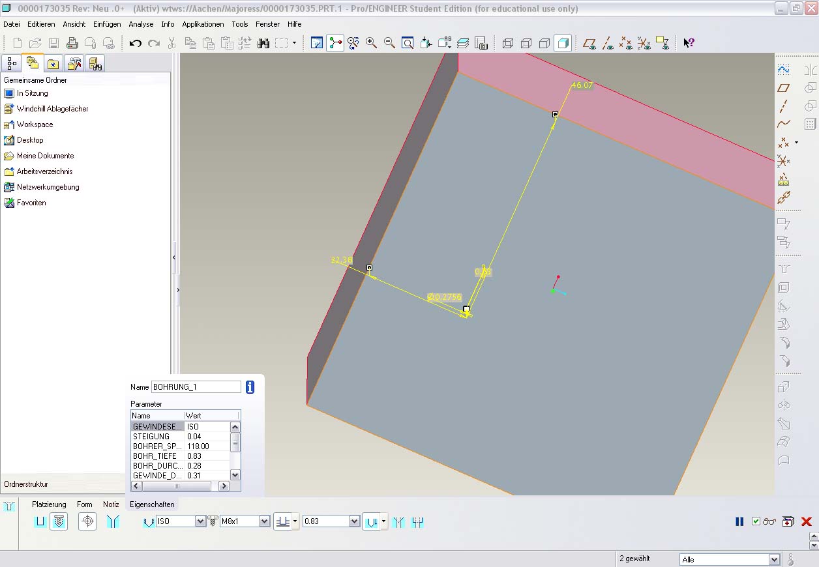Open the ISO thread standard dropdown
This screenshot has height=567, width=819.
pos(200,521)
